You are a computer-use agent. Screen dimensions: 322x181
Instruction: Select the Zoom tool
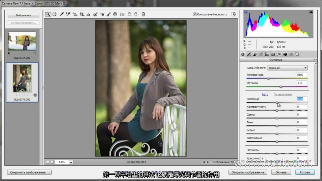(x=48, y=14)
